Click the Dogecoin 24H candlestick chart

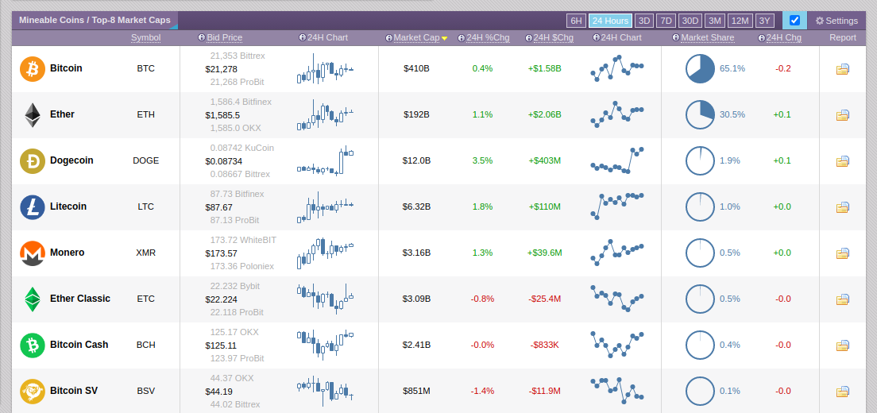pos(326,161)
